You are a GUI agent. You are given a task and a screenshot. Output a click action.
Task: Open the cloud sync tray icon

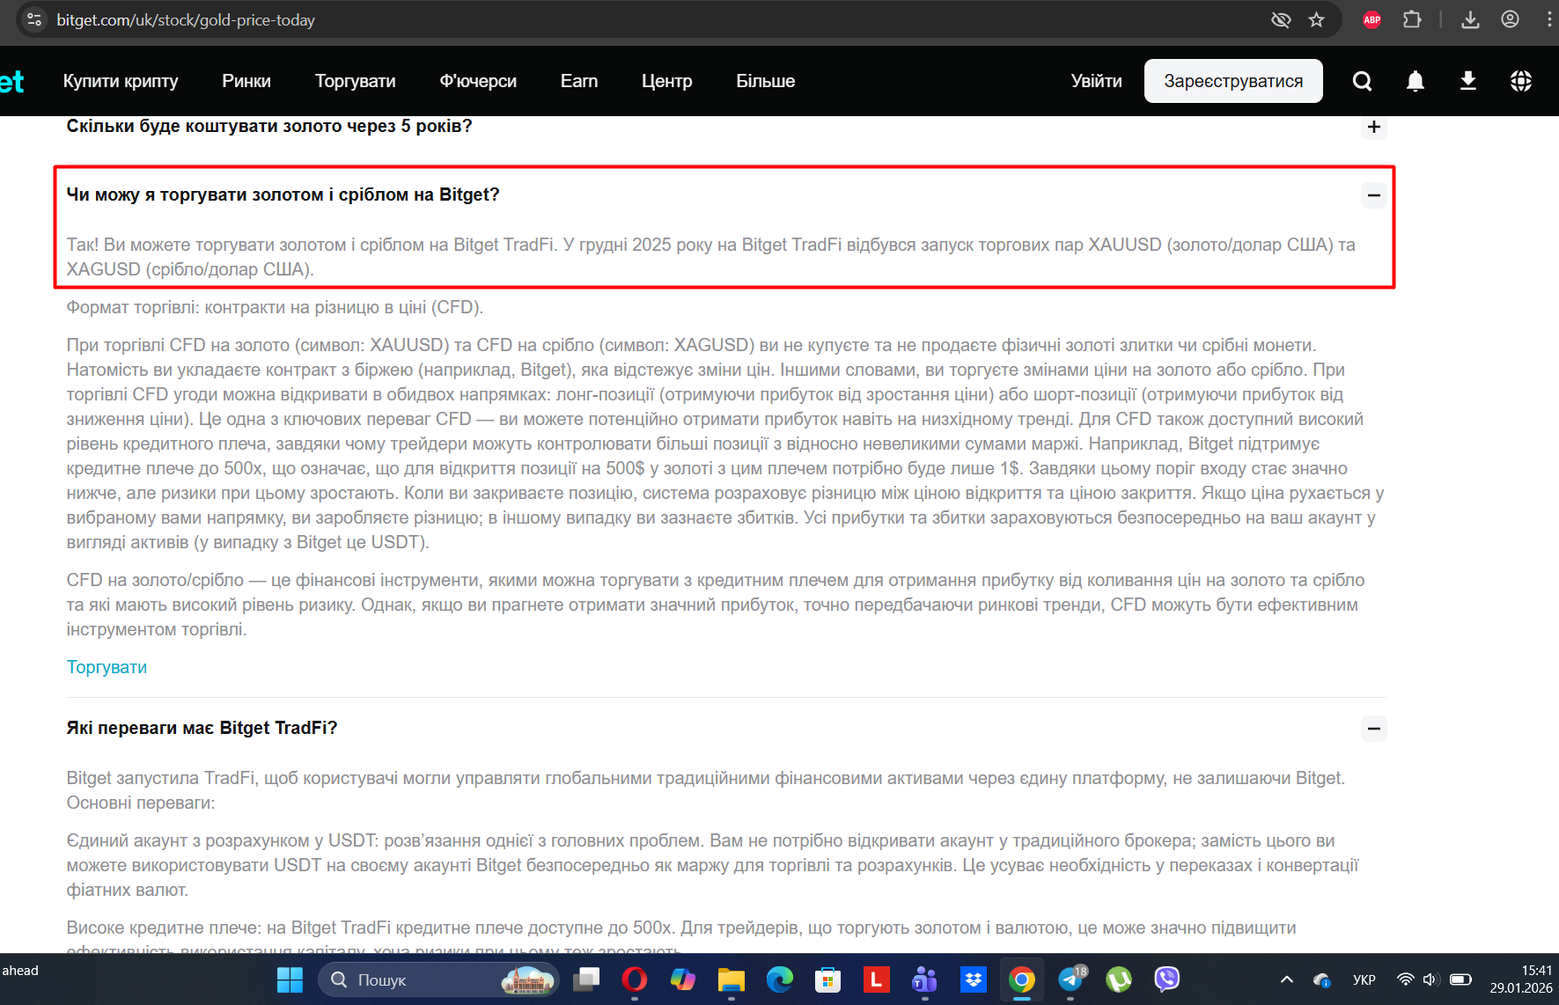tap(1321, 979)
